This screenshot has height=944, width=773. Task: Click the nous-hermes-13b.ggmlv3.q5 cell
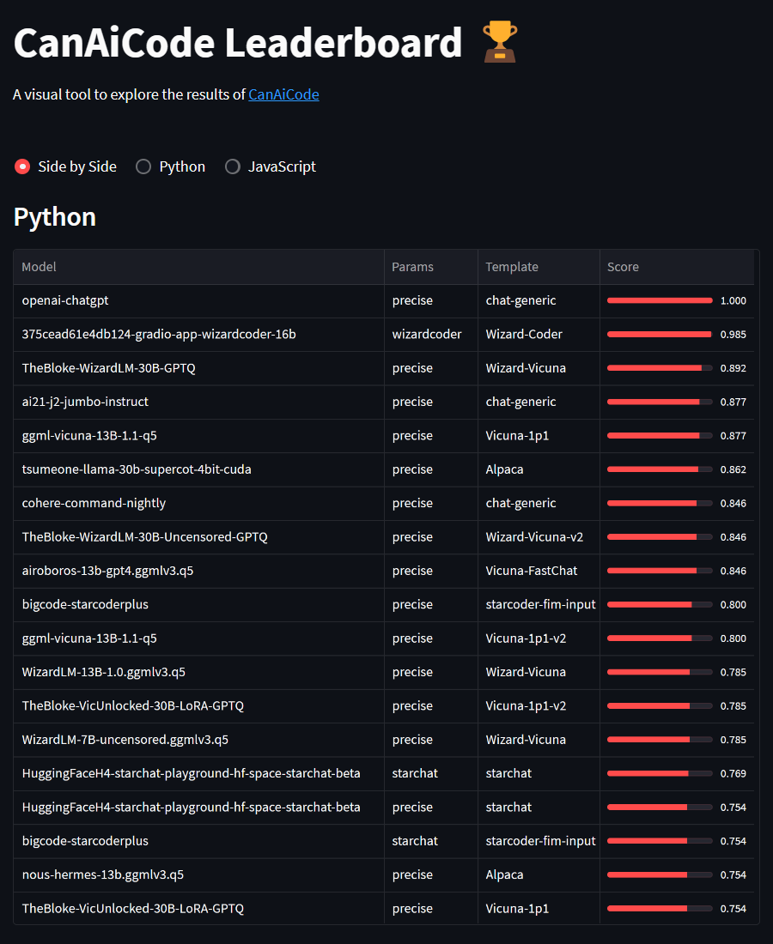pyautogui.click(x=198, y=874)
